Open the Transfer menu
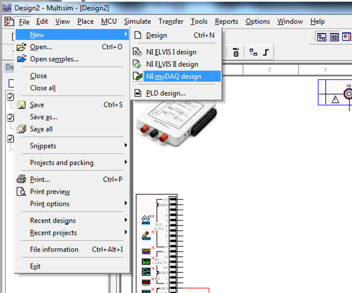Screen dimensions: 352x293 pyautogui.click(x=171, y=22)
